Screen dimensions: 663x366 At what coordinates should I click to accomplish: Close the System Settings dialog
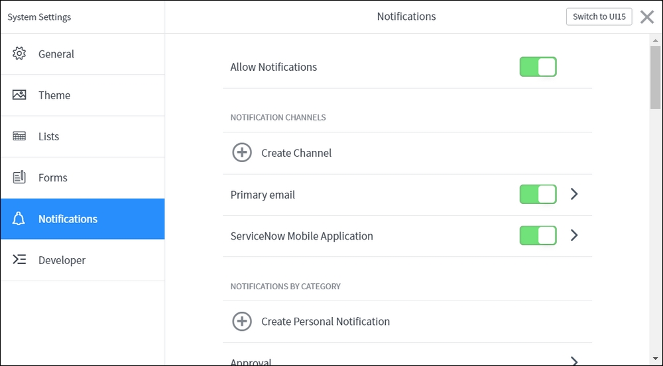[x=647, y=17]
